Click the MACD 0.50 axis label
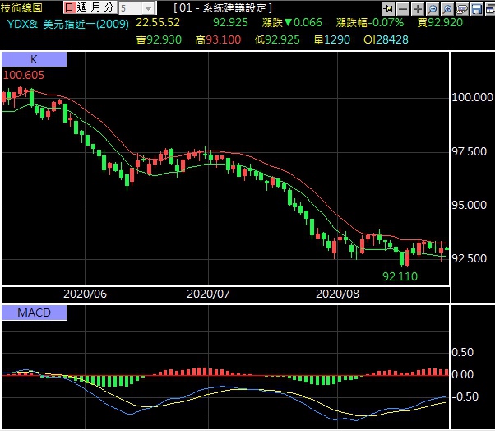The width and height of the screenshot is (495, 431). (462, 352)
